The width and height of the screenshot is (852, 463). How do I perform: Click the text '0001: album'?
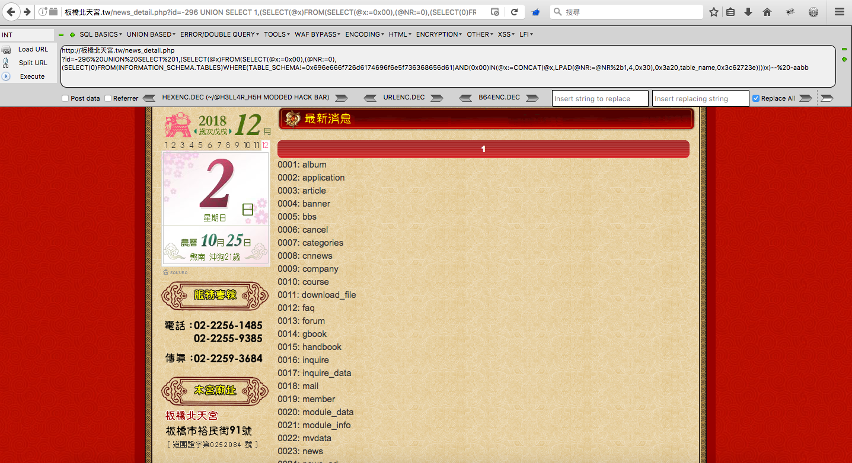click(x=302, y=165)
